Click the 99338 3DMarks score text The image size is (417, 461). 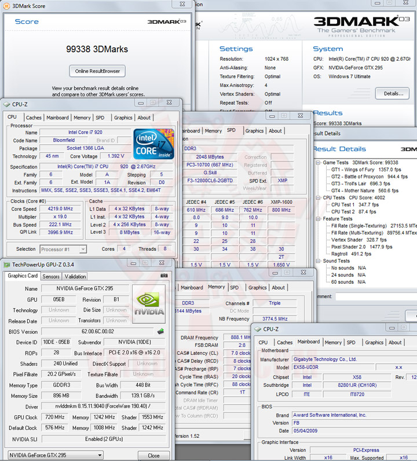(x=97, y=49)
